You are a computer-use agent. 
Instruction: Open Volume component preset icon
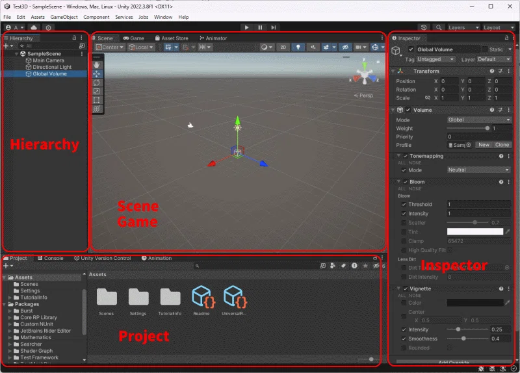(500, 110)
